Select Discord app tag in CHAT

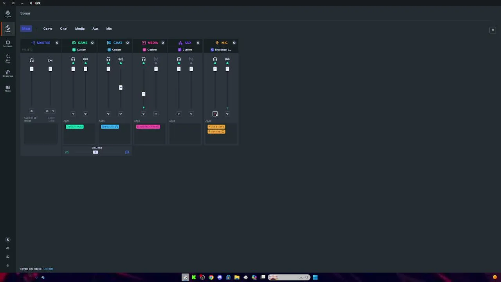(110, 127)
